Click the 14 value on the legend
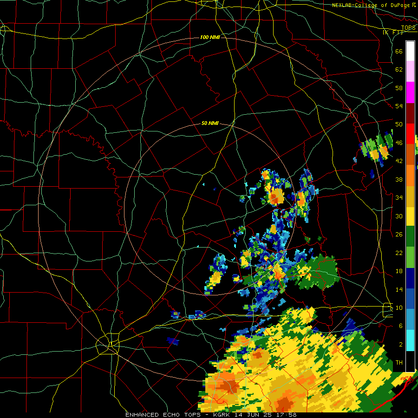The height and width of the screenshot is (418, 418). tap(399, 289)
